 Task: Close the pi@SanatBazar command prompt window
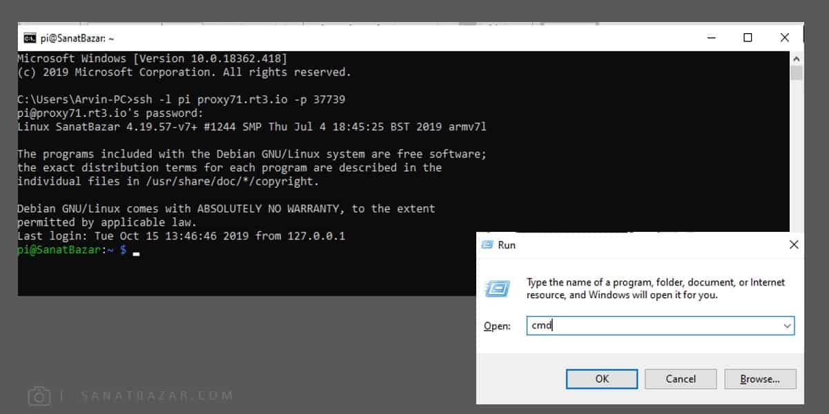pos(785,38)
